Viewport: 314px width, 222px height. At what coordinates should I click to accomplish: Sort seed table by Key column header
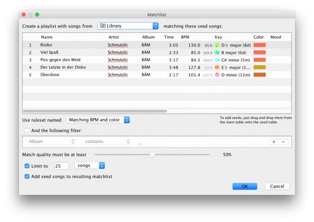pos(218,37)
